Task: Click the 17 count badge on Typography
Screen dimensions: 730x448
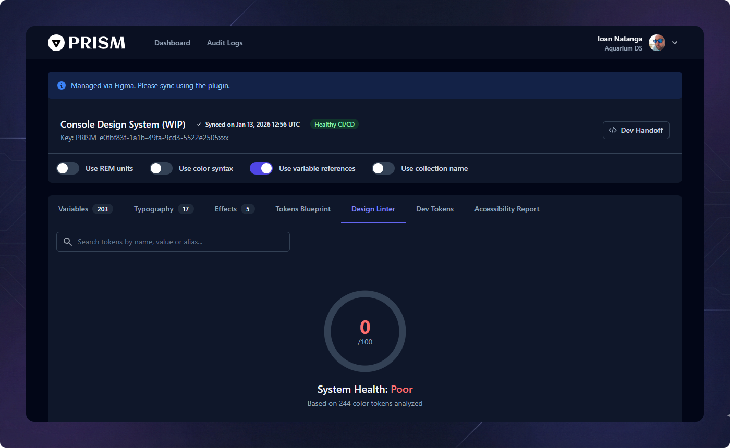Action: tap(186, 208)
